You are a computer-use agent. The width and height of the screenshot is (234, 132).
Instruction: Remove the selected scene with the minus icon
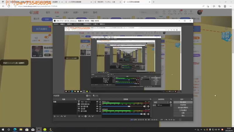[58, 116]
